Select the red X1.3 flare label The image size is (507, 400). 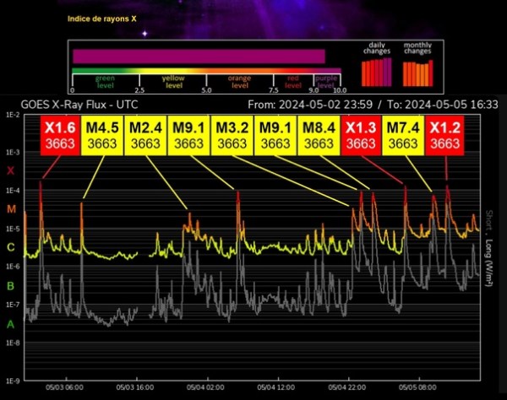(361, 135)
